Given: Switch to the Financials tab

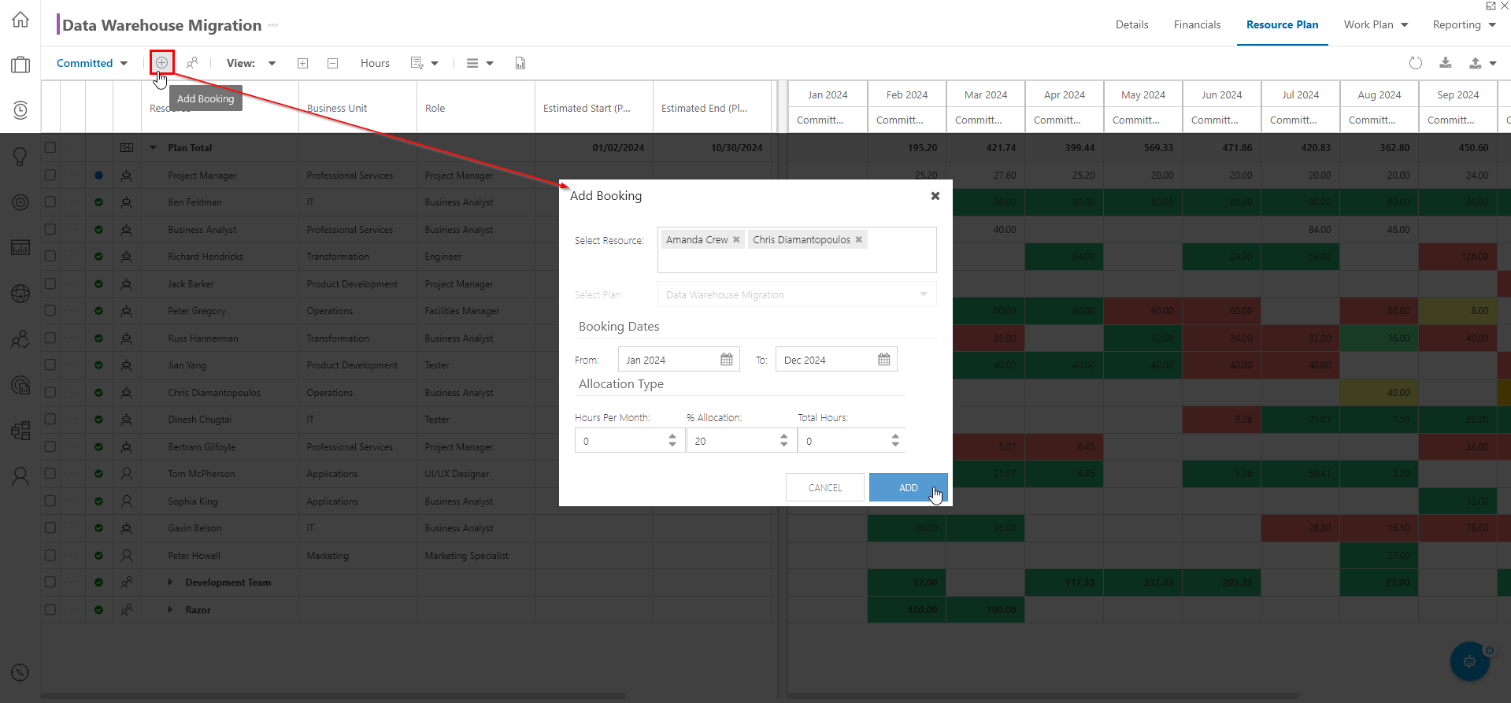Looking at the screenshot, I should tap(1197, 24).
